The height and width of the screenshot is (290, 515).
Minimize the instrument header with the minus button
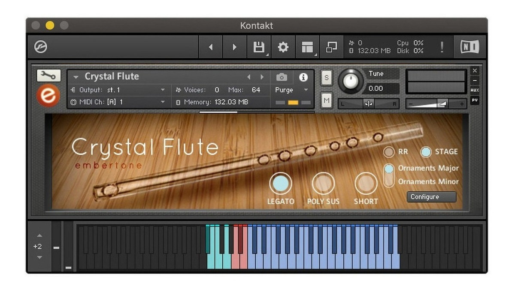pyautogui.click(x=474, y=80)
